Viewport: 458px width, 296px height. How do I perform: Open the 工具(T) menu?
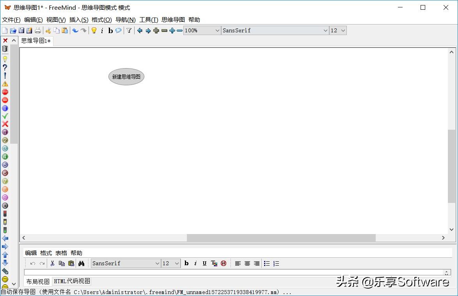149,20
